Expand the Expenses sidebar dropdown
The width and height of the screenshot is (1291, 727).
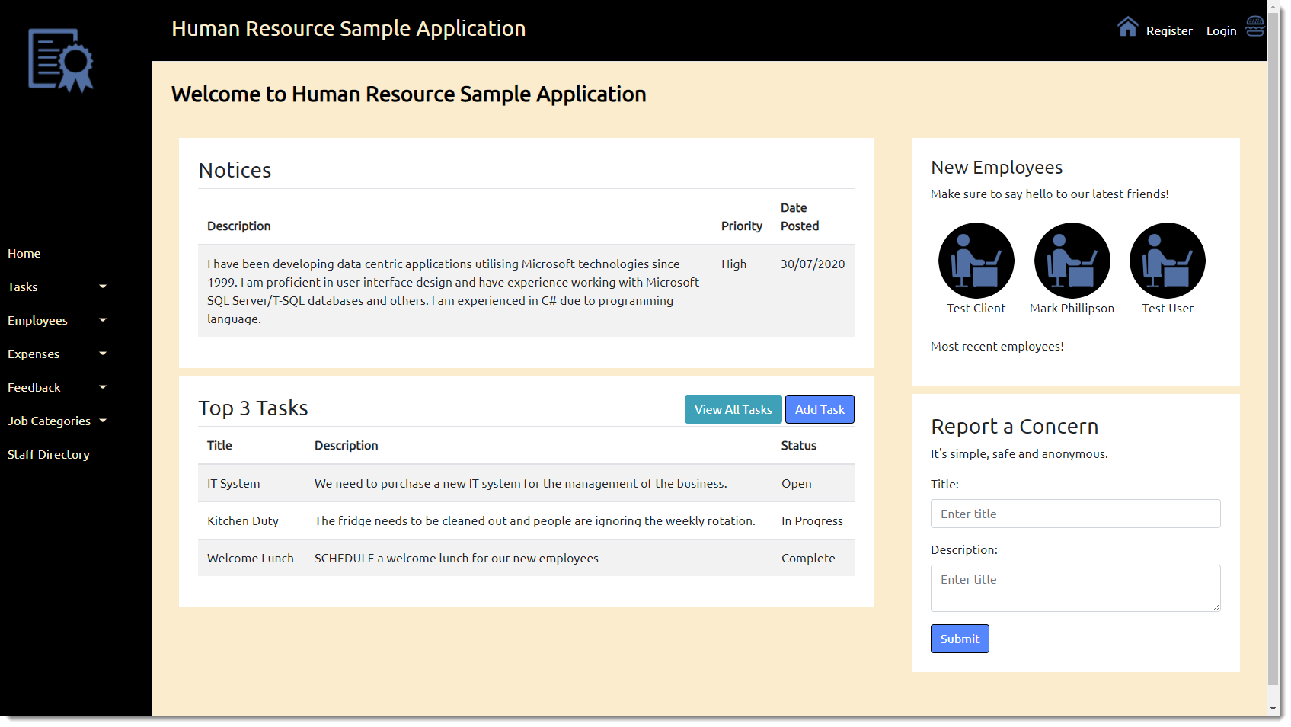[x=57, y=354]
